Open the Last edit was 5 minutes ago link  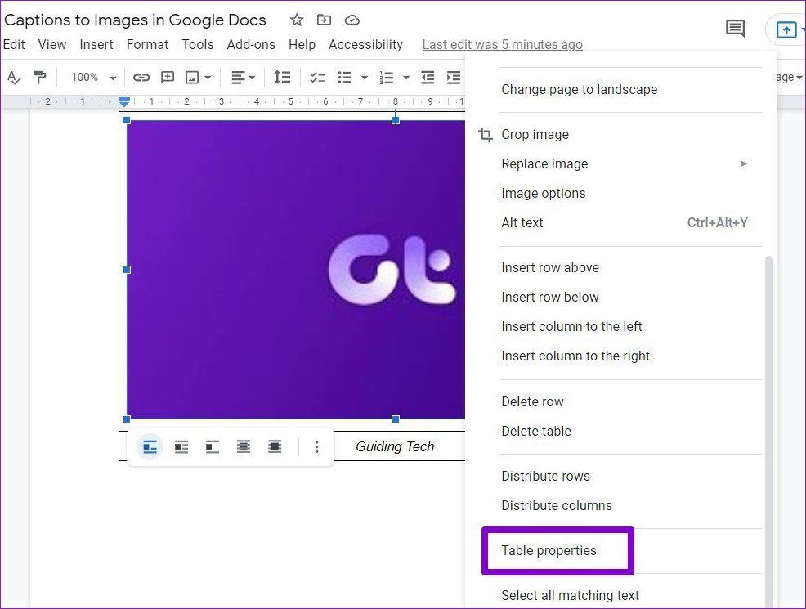click(x=502, y=45)
